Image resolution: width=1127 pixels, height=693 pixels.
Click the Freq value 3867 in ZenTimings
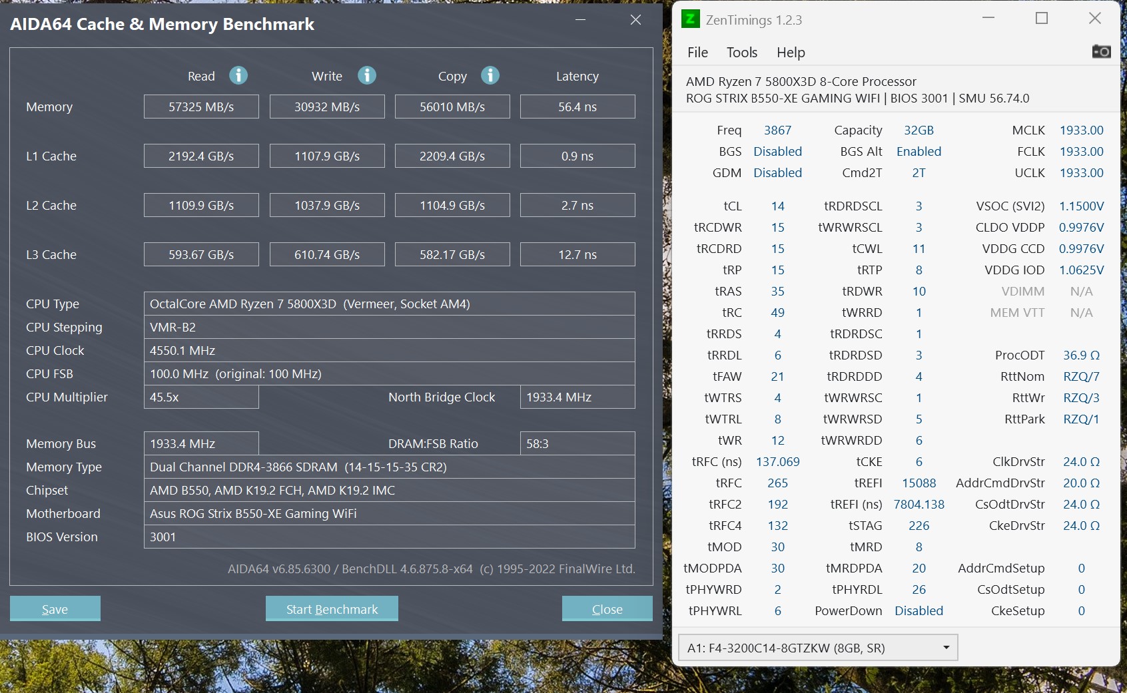777,130
